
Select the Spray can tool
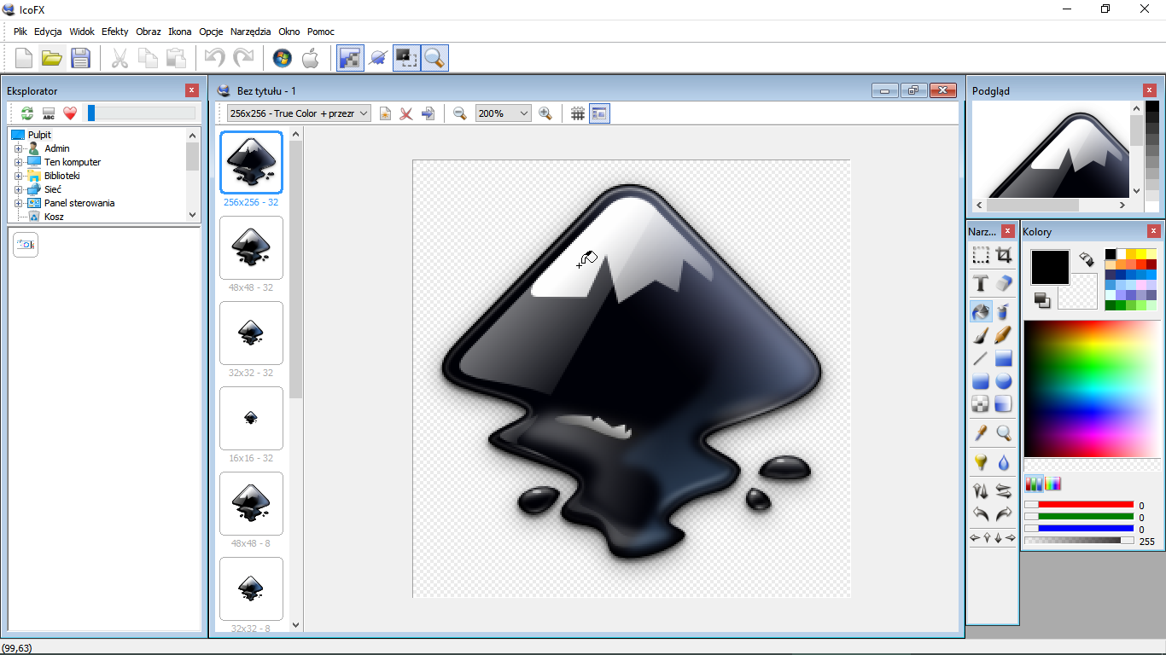(1004, 311)
